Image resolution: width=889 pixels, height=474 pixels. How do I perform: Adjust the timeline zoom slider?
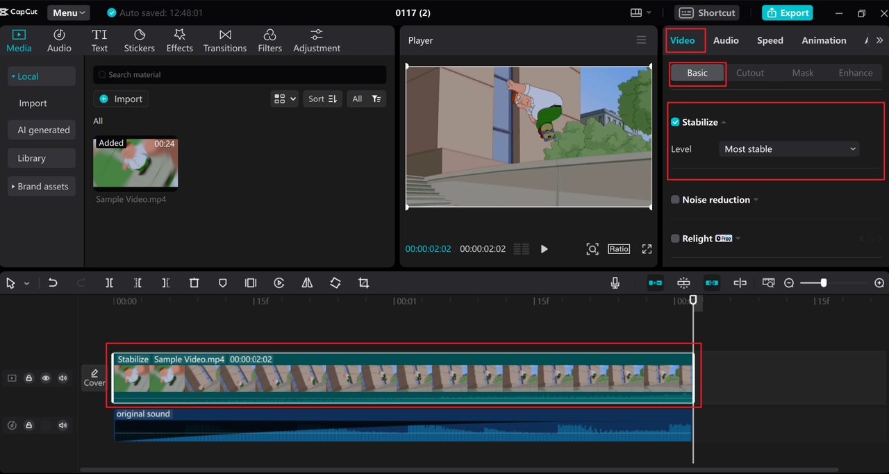(824, 283)
